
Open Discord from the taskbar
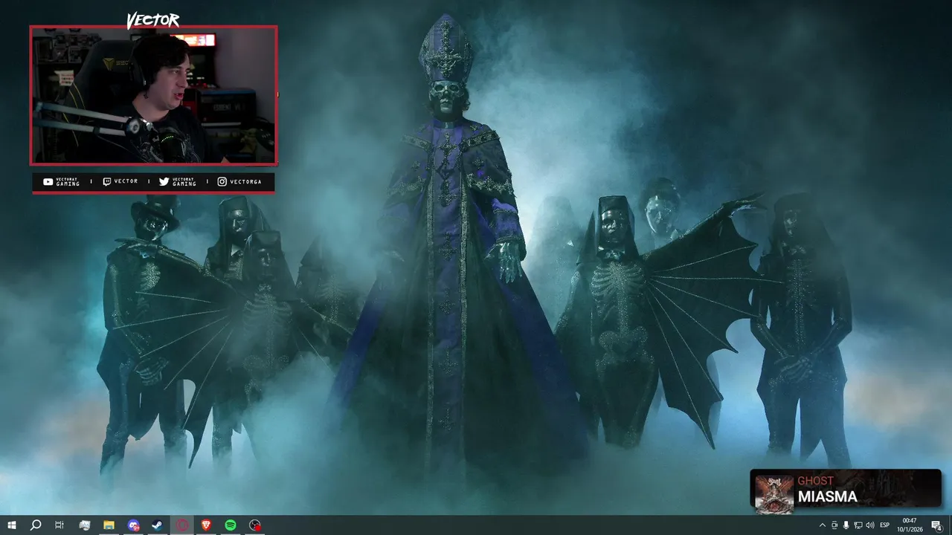tap(133, 525)
